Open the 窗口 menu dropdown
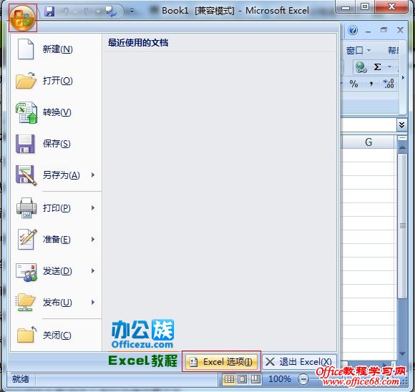415x392 pixels. coord(358,50)
